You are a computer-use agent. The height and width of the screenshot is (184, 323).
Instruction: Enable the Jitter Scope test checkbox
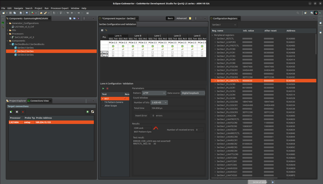(x=102, y=106)
